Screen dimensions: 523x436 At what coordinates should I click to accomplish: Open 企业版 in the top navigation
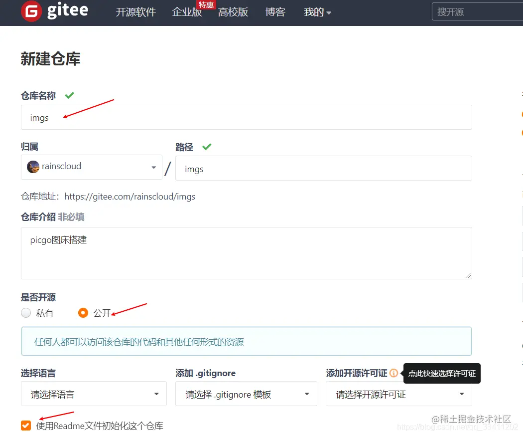pyautogui.click(x=187, y=12)
